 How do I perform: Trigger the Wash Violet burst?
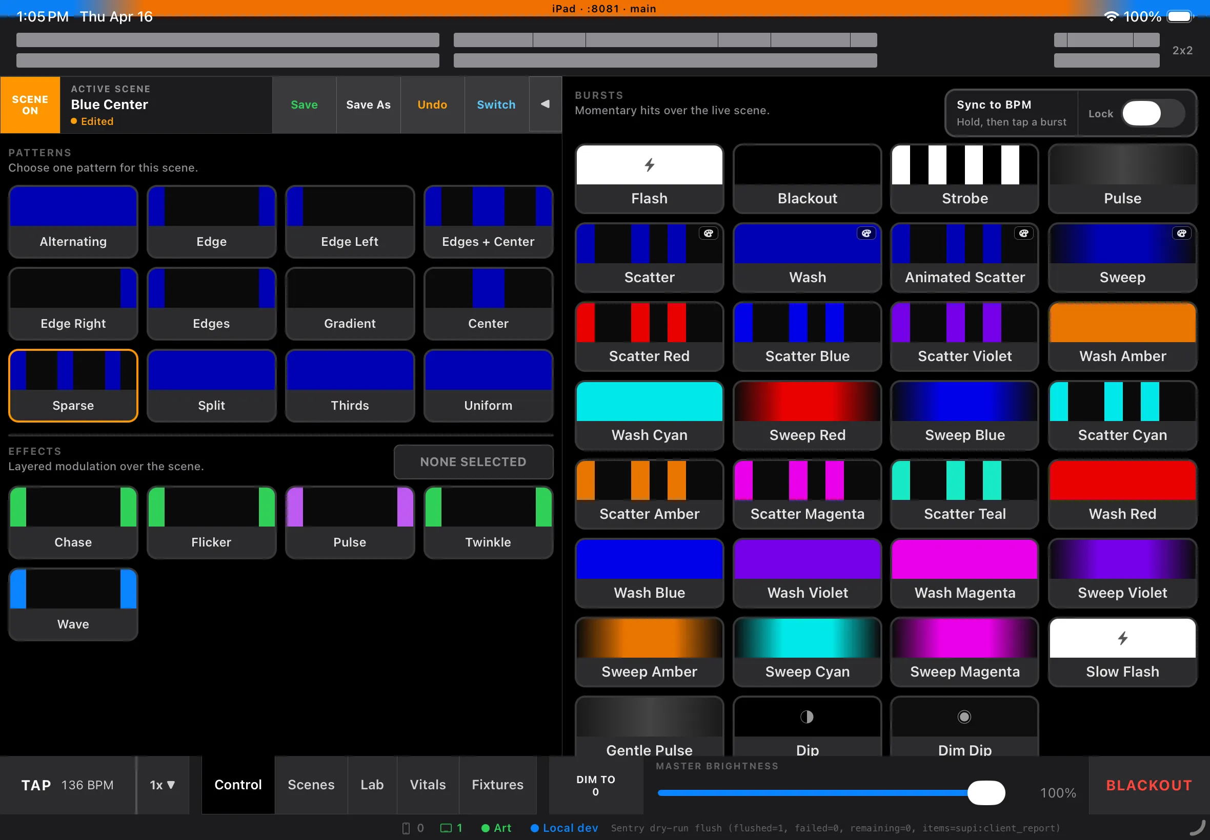[x=807, y=573]
